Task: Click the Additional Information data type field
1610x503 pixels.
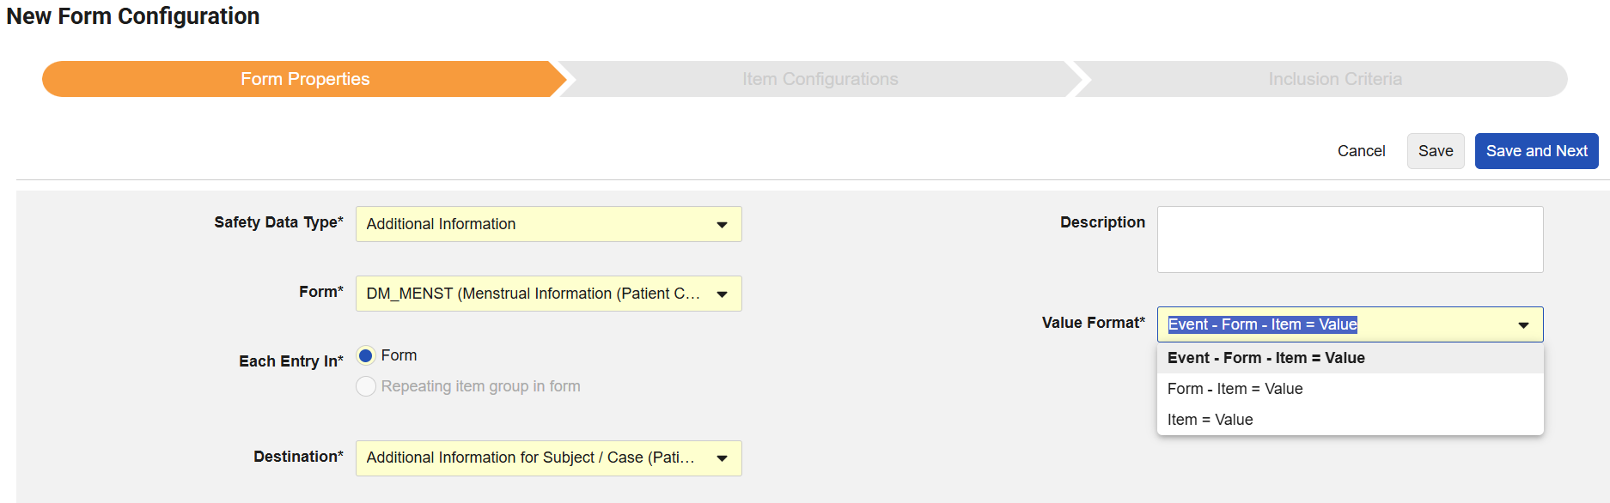Action: (548, 224)
